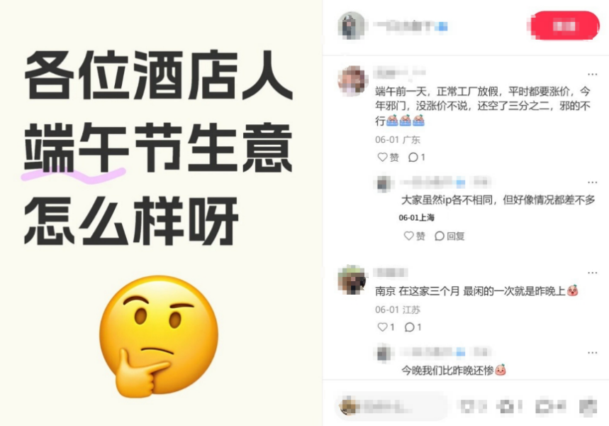
Task: Open the Nanjing commenter's avatar
Action: [352, 280]
